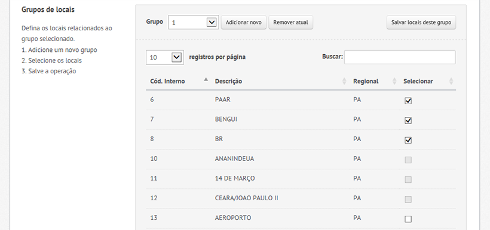Image resolution: width=490 pixels, height=230 pixels.
Task: Sort by Descrição column
Action: tap(280, 81)
